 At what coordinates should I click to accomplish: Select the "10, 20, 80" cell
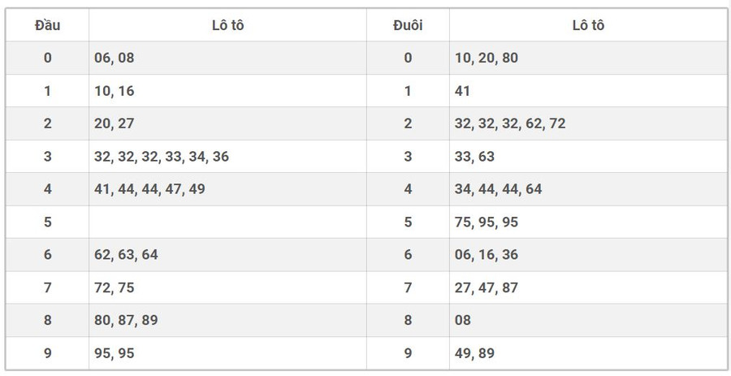point(487,58)
